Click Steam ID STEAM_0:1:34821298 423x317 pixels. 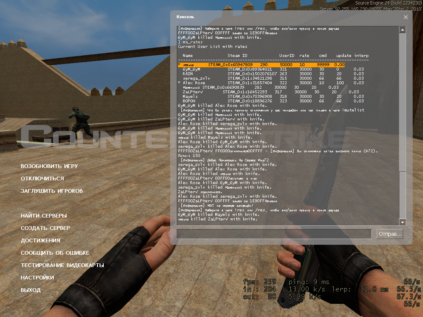tap(250, 78)
